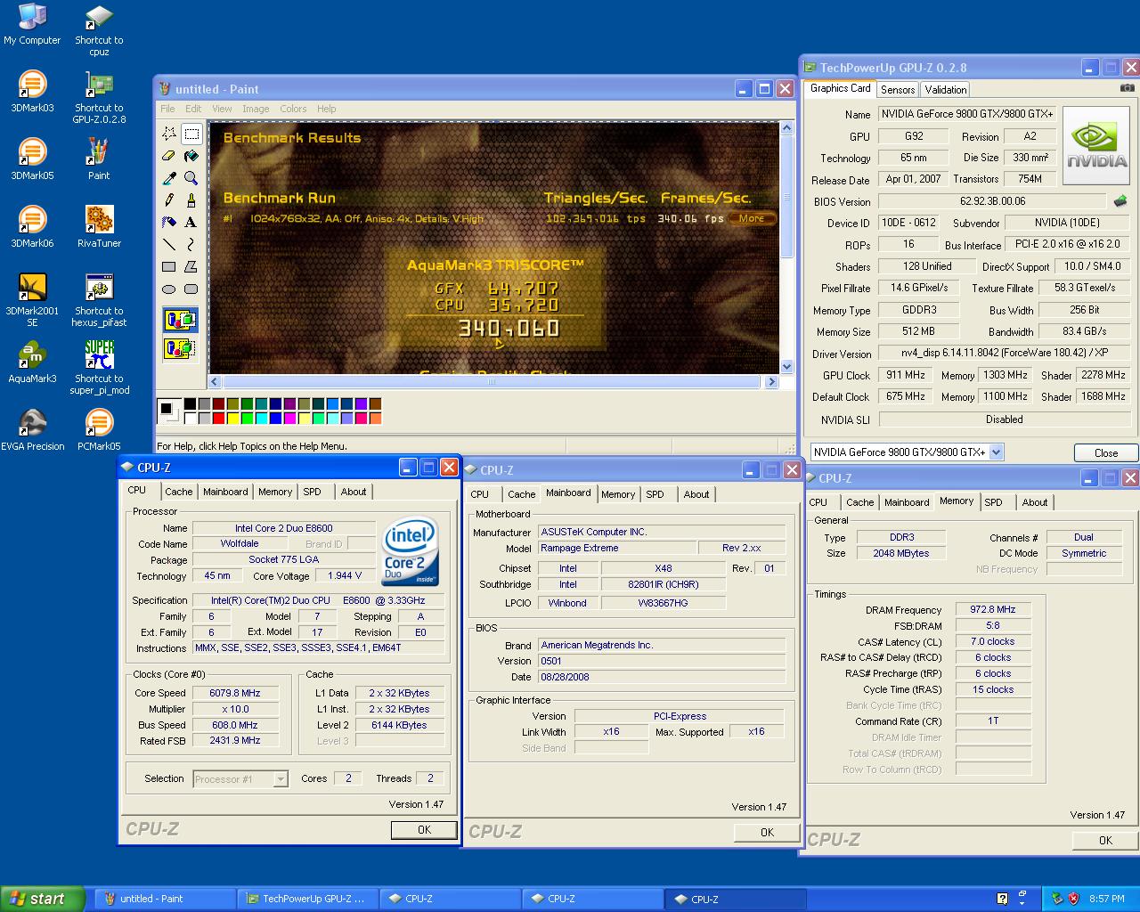
Task: Select the Pencil tool in Paint
Action: click(x=169, y=200)
